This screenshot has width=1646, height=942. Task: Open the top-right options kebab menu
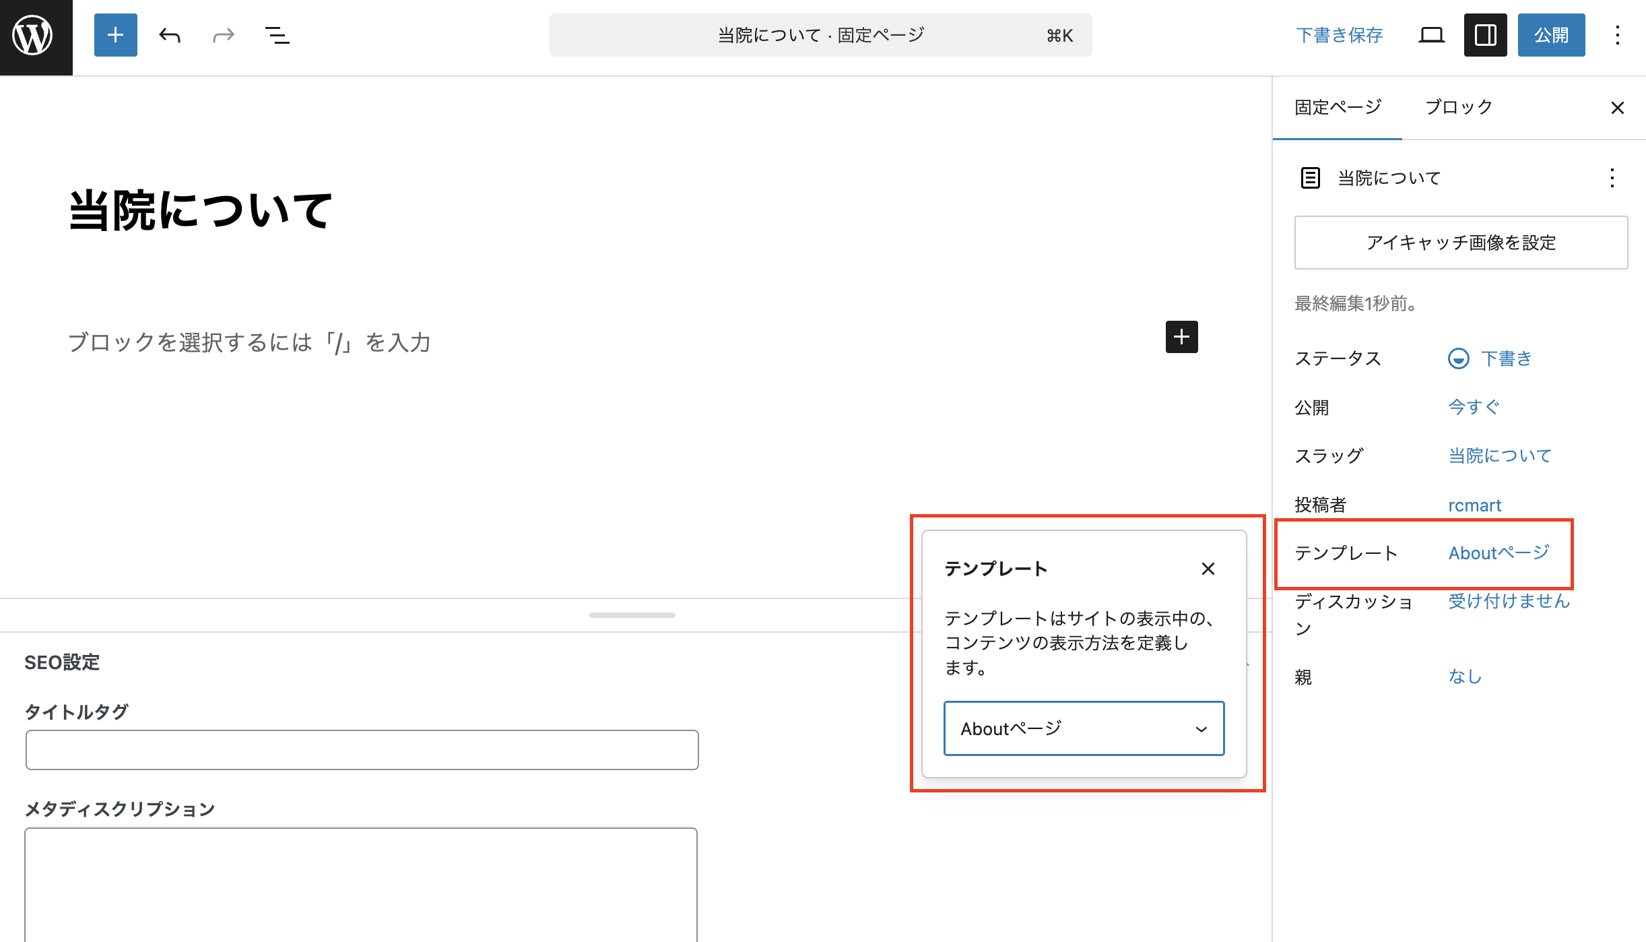(x=1617, y=35)
